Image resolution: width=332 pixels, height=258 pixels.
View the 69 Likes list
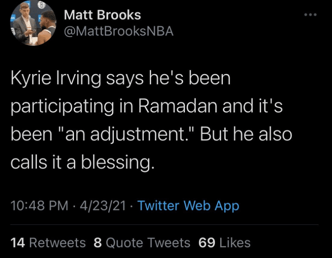224,243
